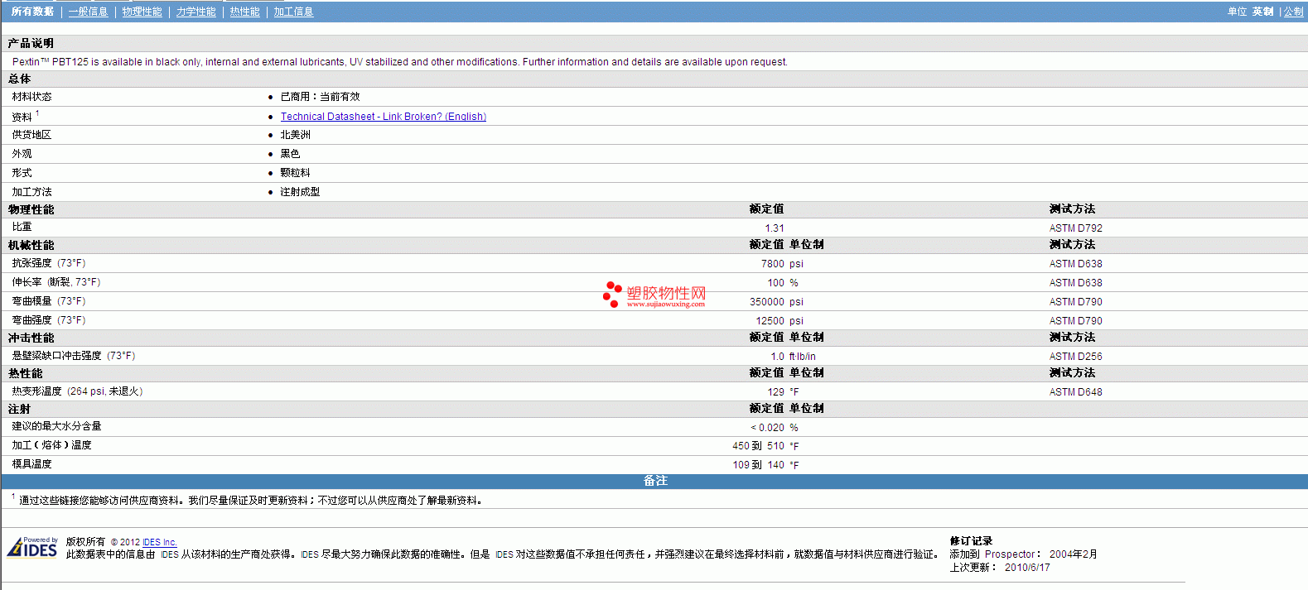Open Technical Datasheet link

(x=383, y=117)
